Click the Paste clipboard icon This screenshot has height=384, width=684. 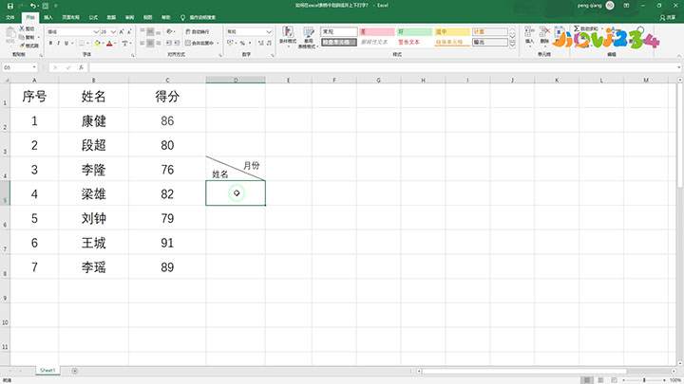pos(10,33)
